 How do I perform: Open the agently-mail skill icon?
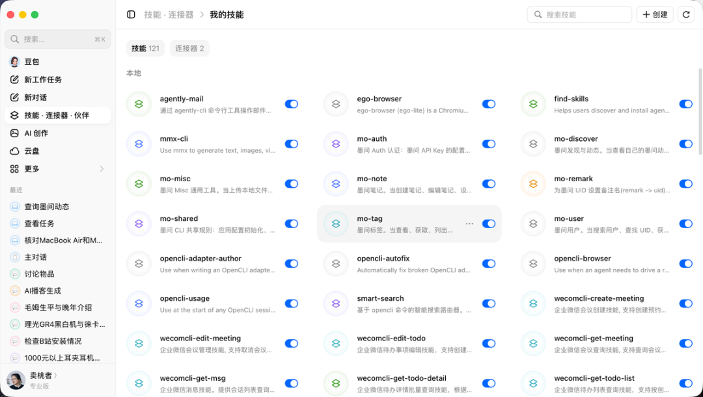click(x=139, y=104)
